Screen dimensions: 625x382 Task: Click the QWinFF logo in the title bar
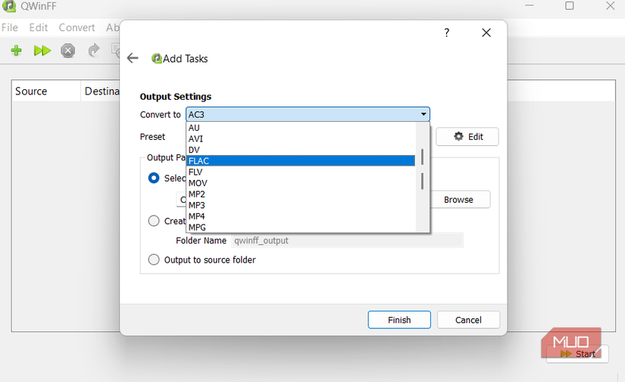8,6
